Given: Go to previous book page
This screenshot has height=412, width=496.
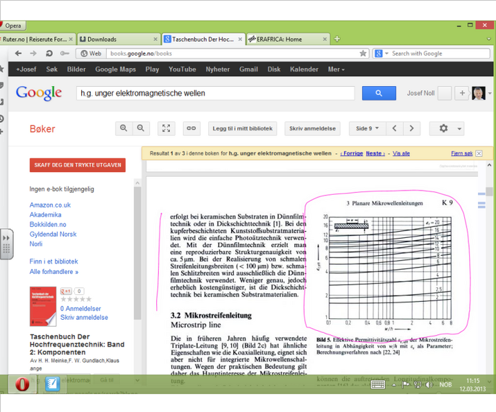Looking at the screenshot, I should point(394,129).
